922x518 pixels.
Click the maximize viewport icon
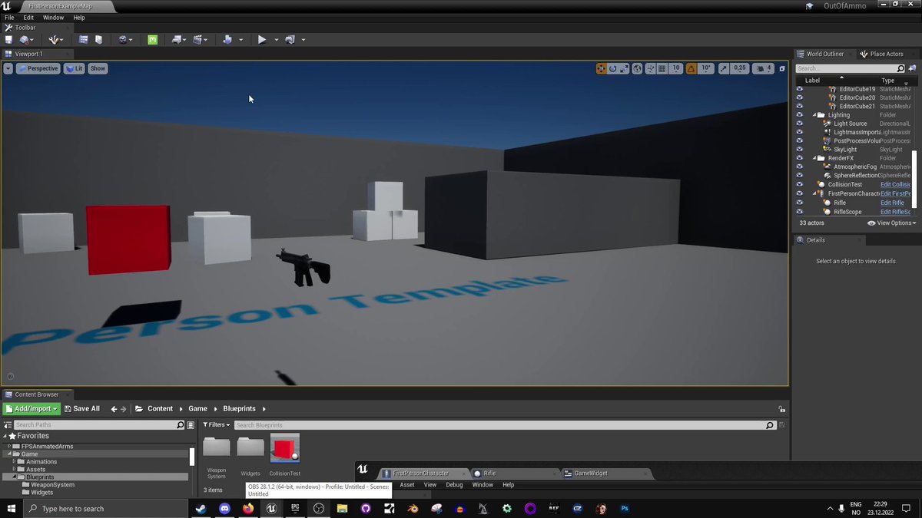pyautogui.click(x=781, y=68)
